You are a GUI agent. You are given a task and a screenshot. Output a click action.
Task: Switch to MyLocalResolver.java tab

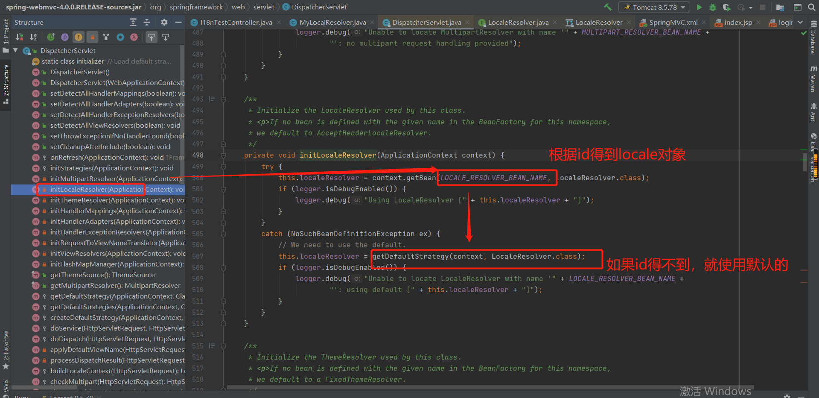pos(332,22)
